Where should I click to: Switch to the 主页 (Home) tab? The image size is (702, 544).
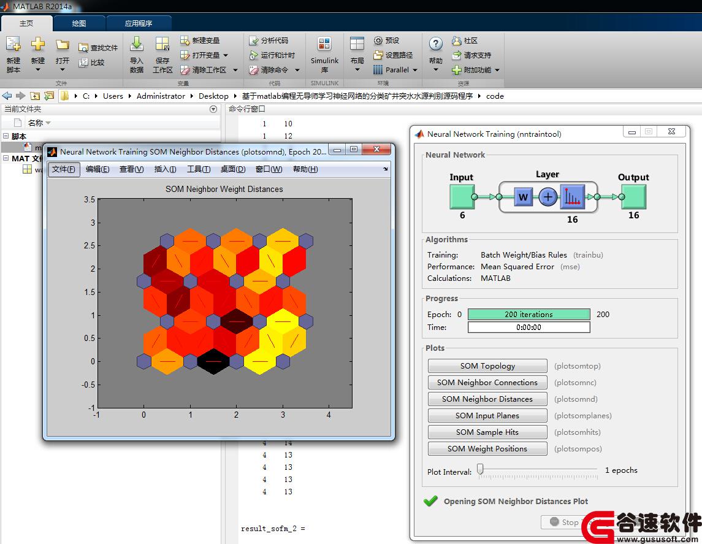[26, 23]
